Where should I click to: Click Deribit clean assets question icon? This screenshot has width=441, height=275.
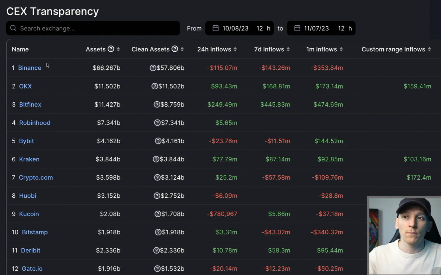(156, 250)
